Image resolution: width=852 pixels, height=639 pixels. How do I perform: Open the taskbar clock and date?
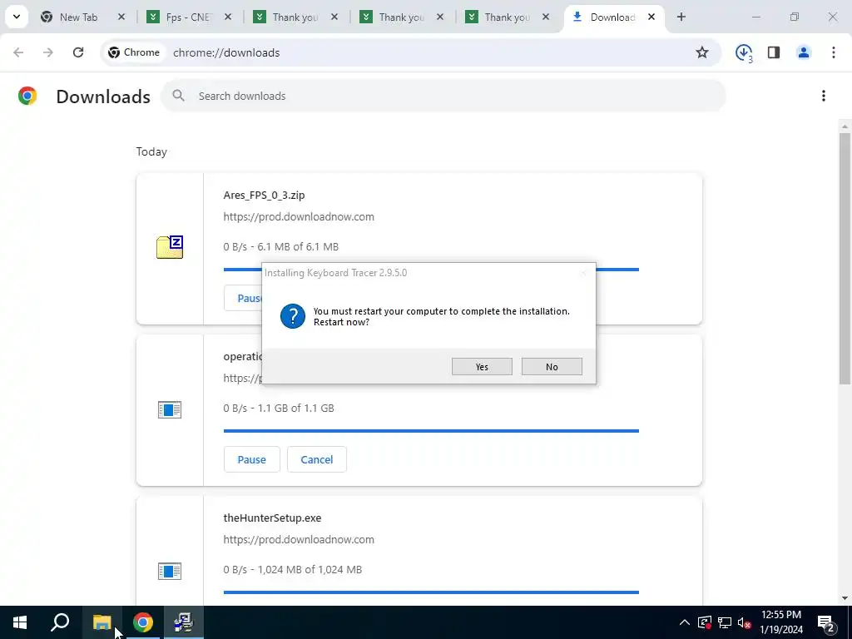(x=781, y=622)
